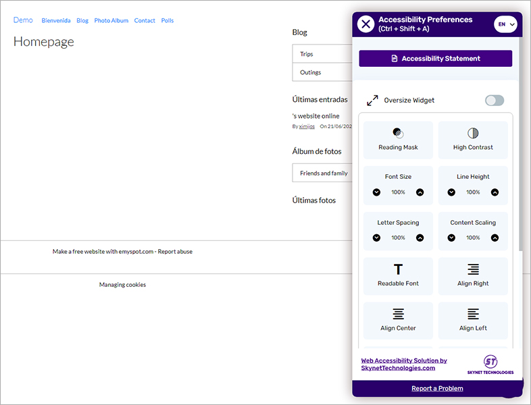The width and height of the screenshot is (531, 405).
Task: Enable the Reading Mask option
Action: coord(398,140)
